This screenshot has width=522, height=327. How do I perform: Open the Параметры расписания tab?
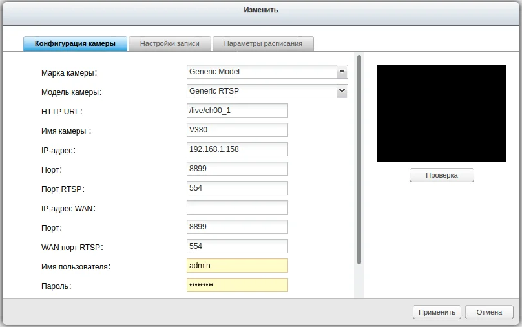[x=263, y=44]
